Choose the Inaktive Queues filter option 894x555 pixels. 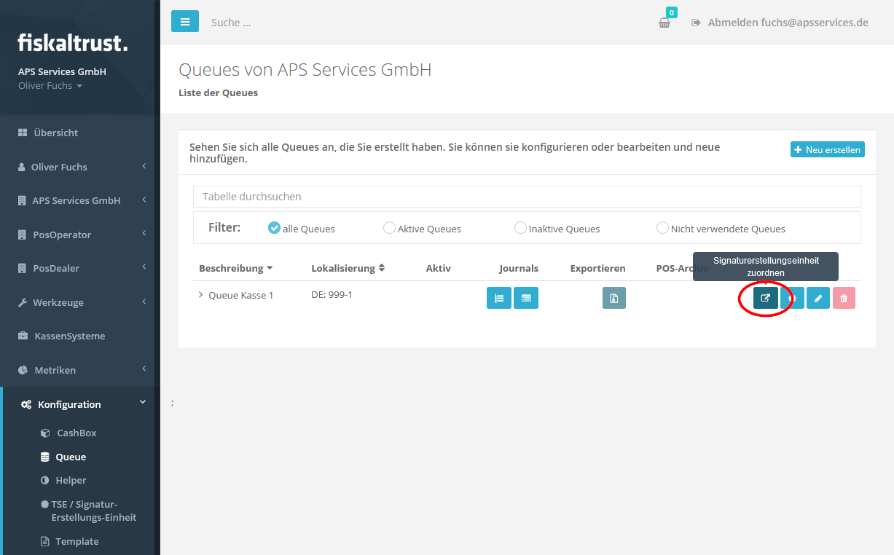pyautogui.click(x=520, y=228)
